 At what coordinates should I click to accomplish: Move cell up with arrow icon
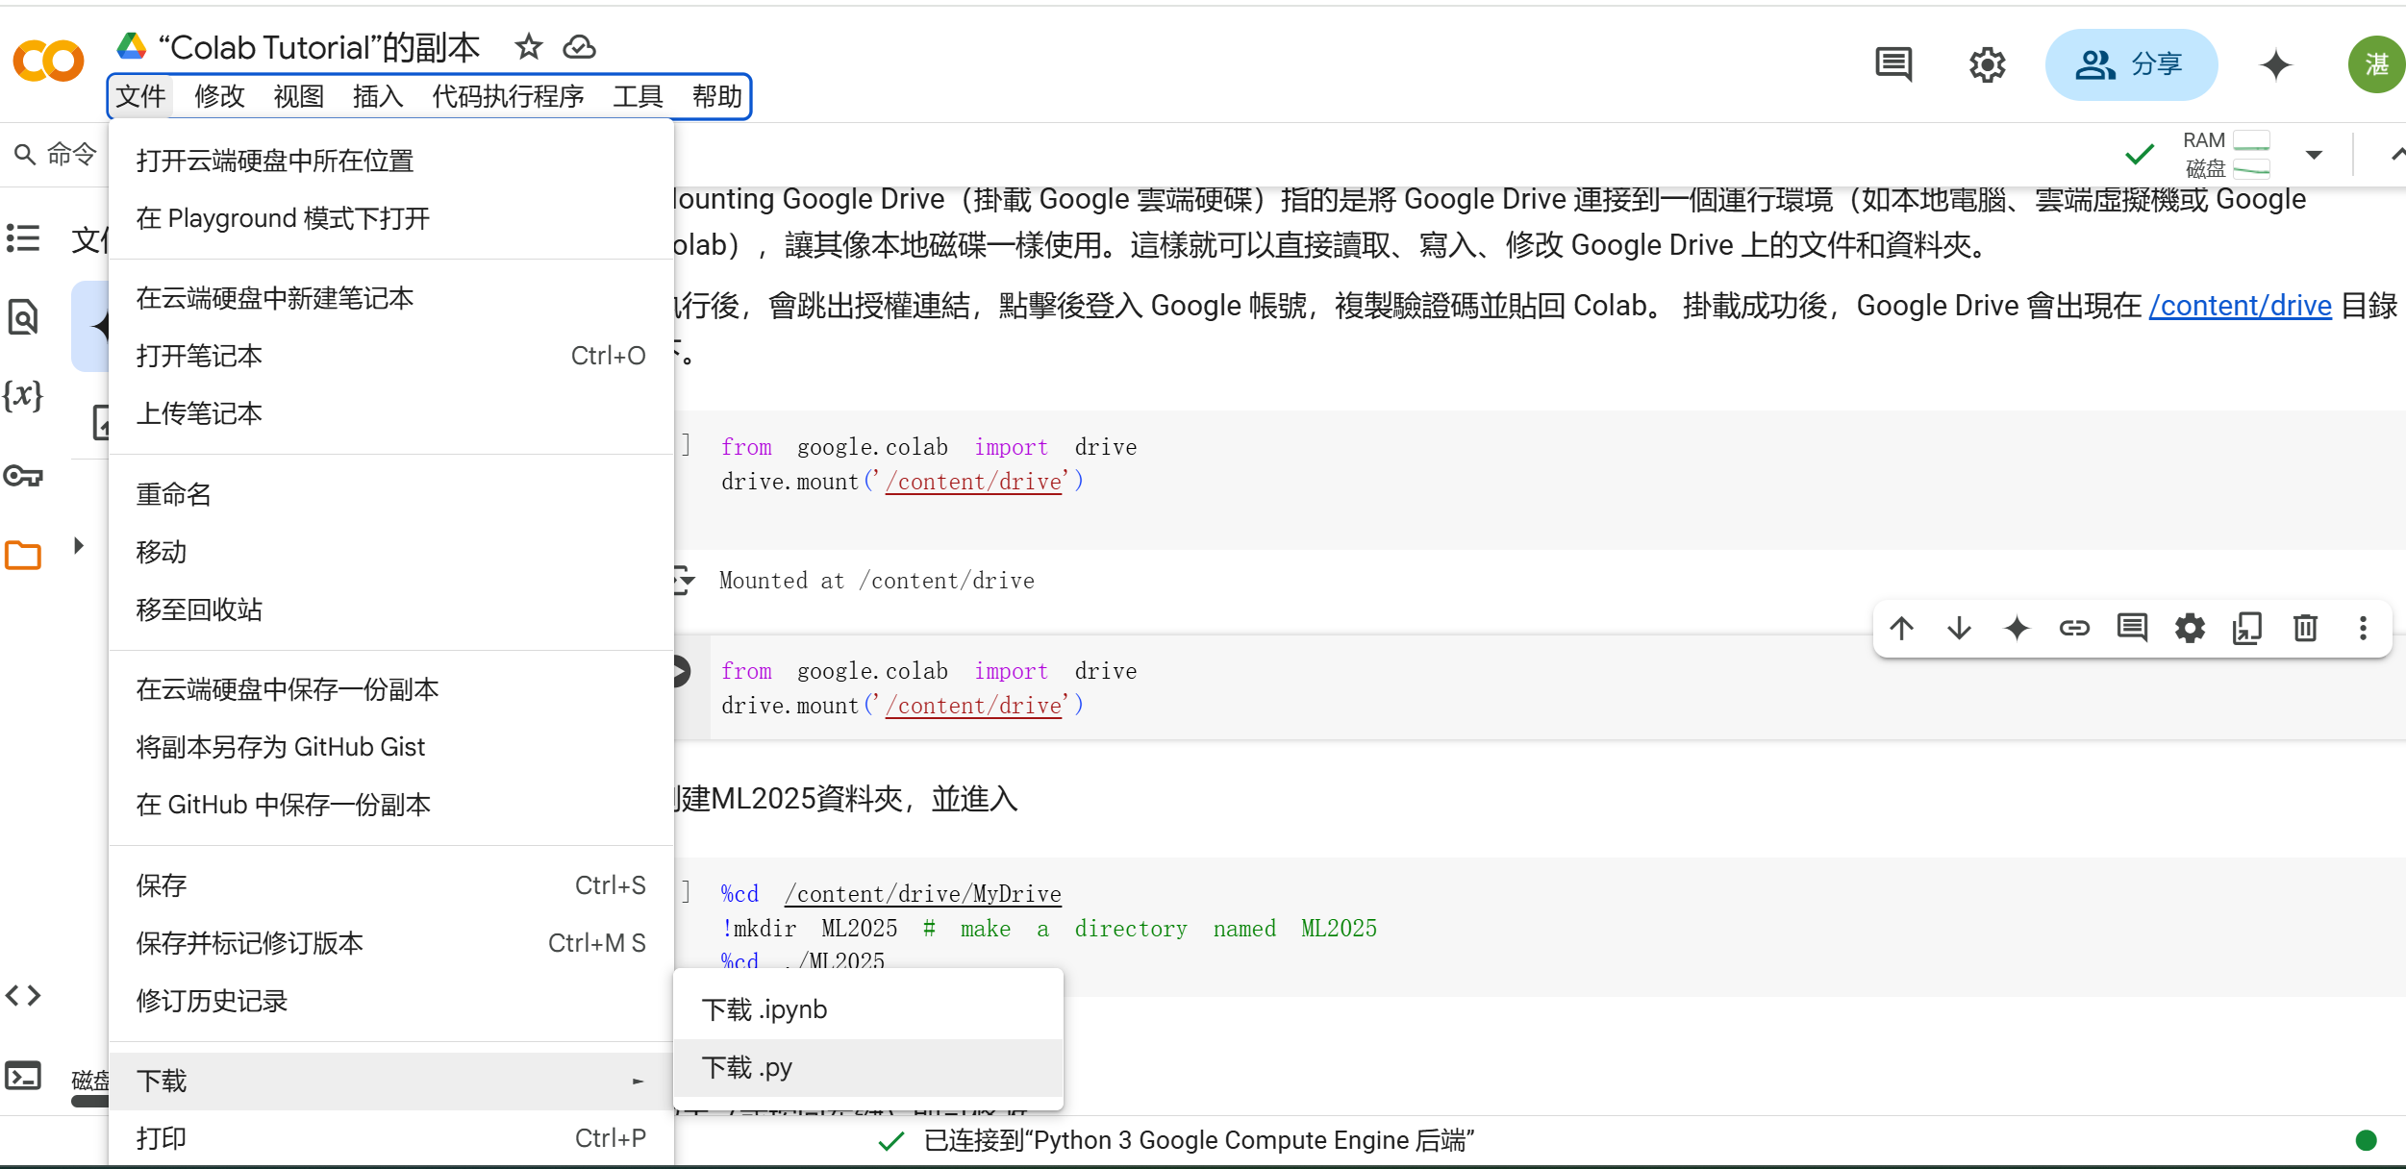coord(1901,629)
